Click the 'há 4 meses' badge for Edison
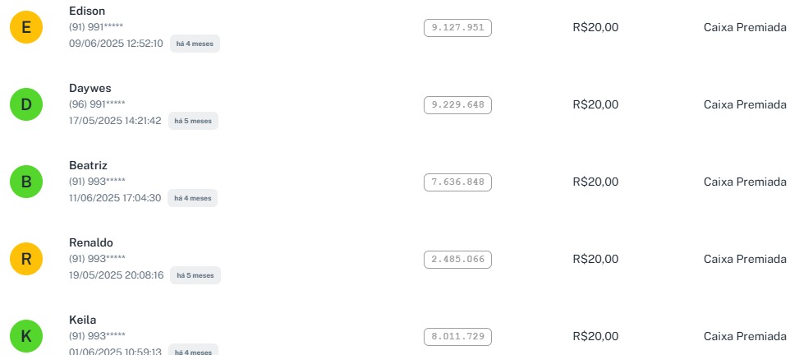This screenshot has width=799, height=355. (195, 44)
